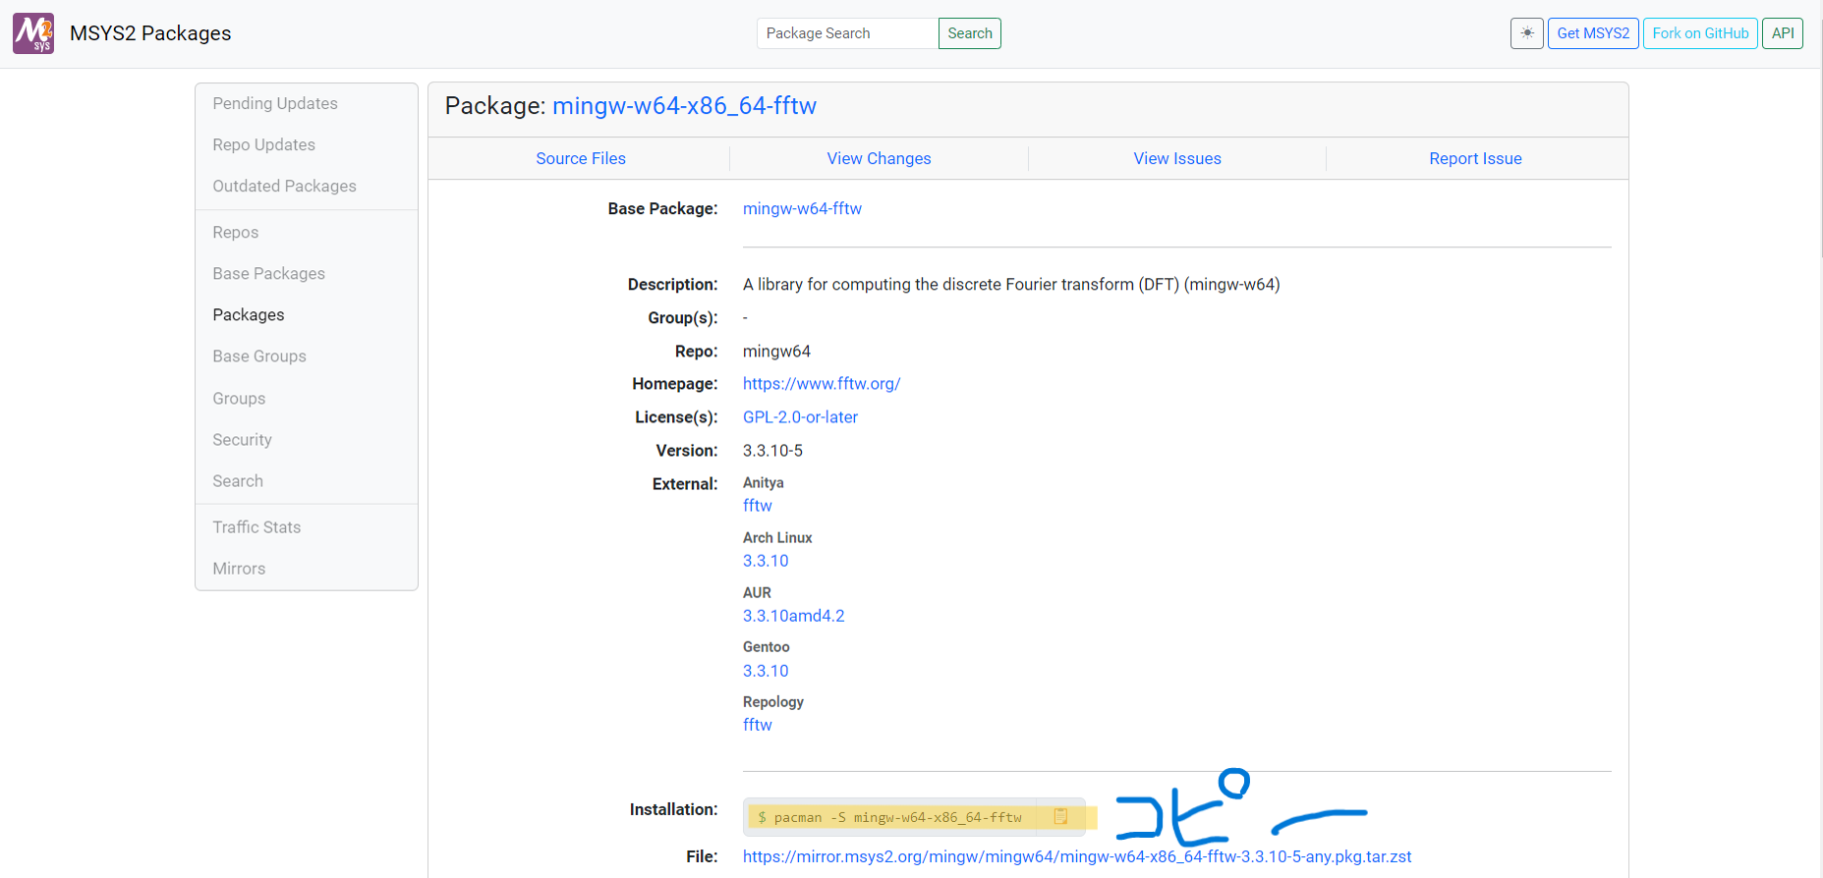
Task: Toggle the light/dark theme button
Action: click(1526, 33)
